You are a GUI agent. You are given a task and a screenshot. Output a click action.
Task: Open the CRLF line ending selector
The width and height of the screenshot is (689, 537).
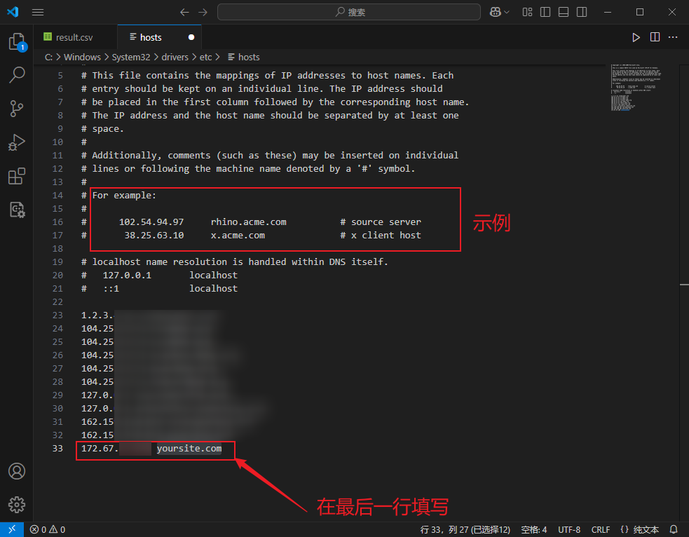(x=601, y=529)
